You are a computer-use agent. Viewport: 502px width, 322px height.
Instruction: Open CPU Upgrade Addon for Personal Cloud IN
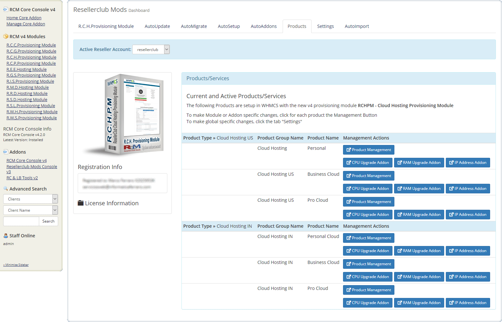pyautogui.click(x=367, y=251)
